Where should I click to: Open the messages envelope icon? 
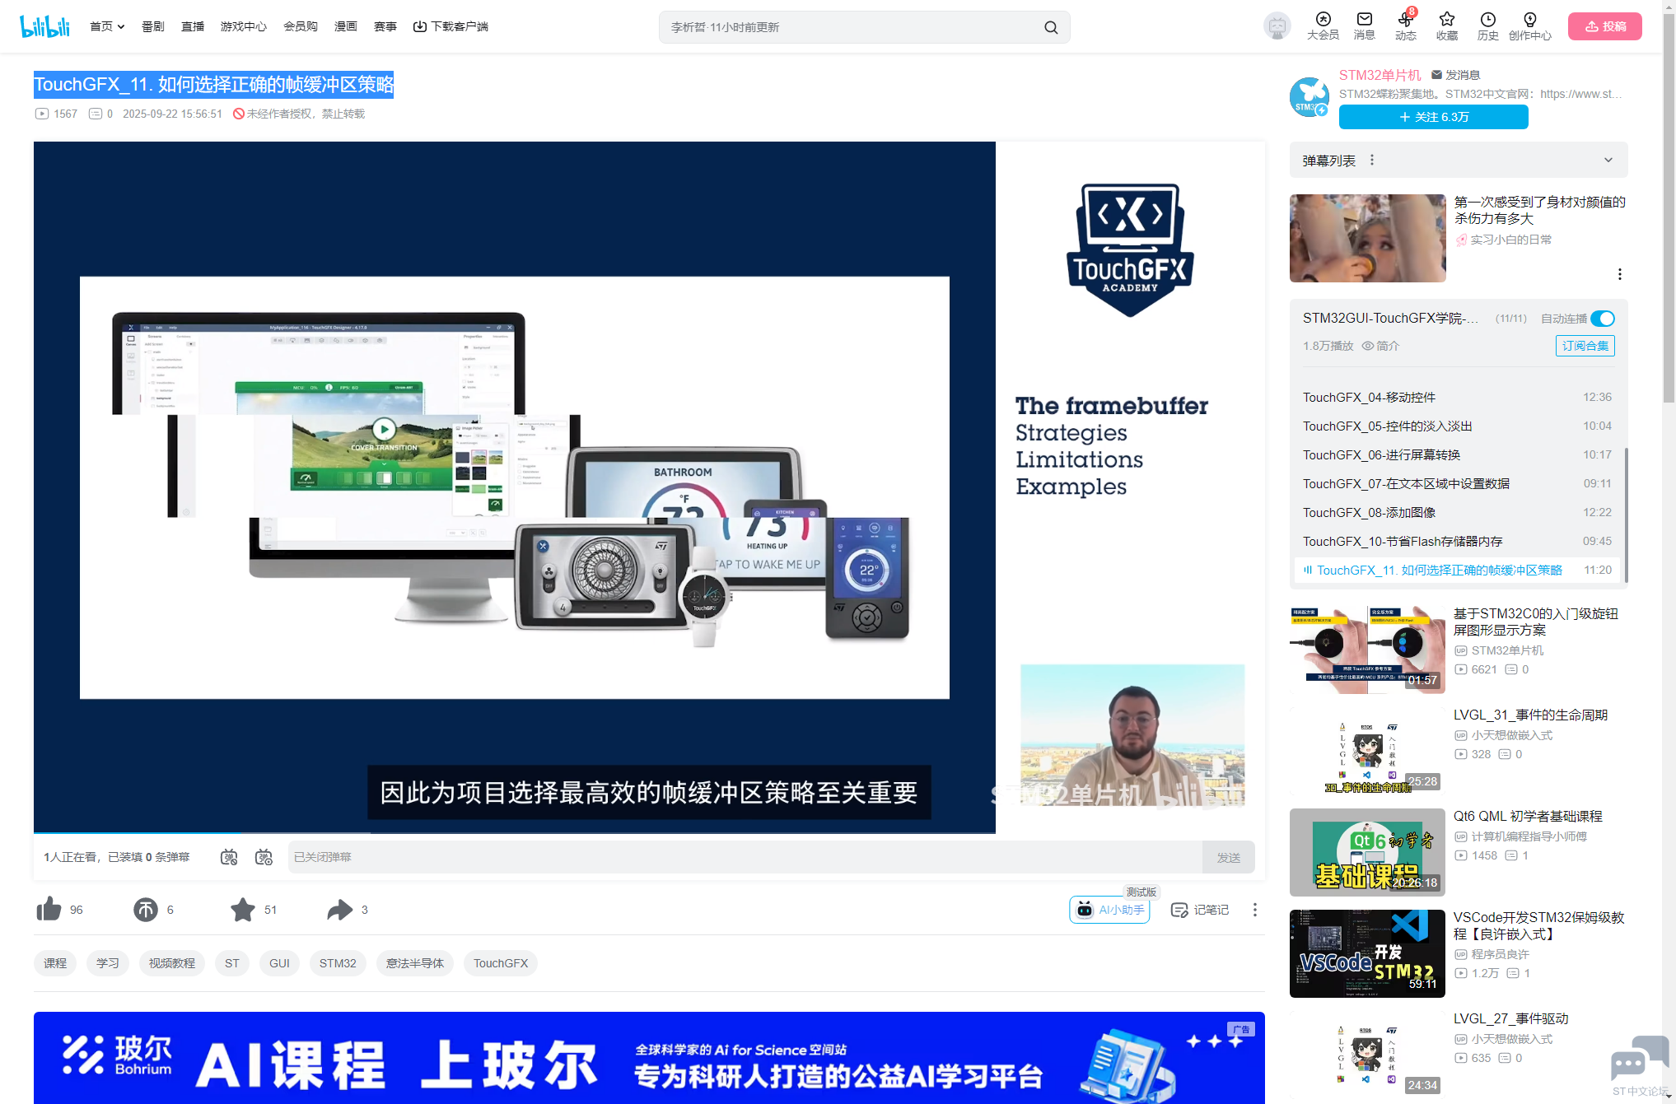[x=1364, y=20]
